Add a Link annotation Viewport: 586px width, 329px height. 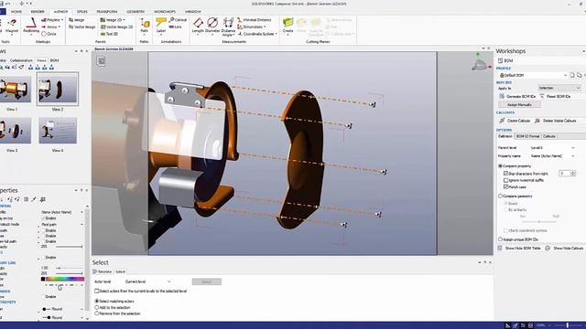[175, 27]
